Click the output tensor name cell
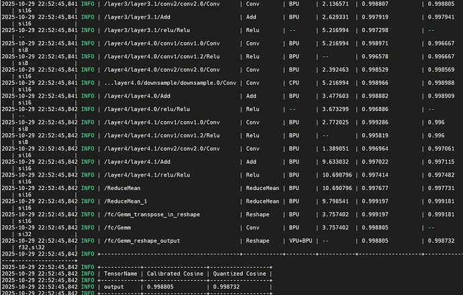The image size is (463, 295). click(x=114, y=287)
